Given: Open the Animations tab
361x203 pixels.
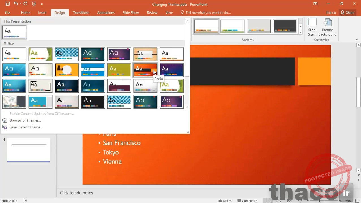Looking at the screenshot, I should click(106, 13).
